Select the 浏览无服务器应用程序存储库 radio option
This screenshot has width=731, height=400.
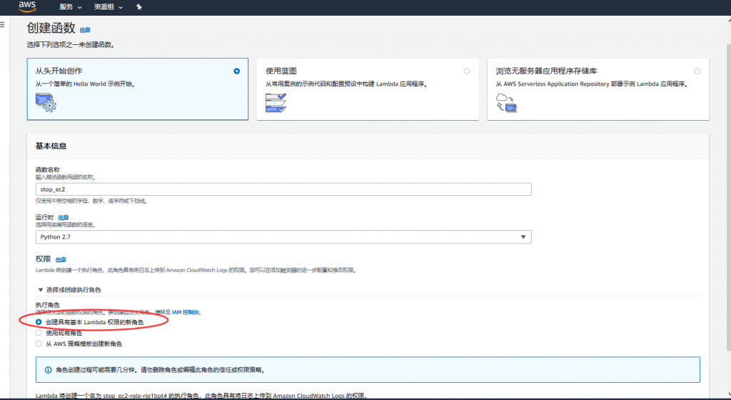(x=697, y=71)
